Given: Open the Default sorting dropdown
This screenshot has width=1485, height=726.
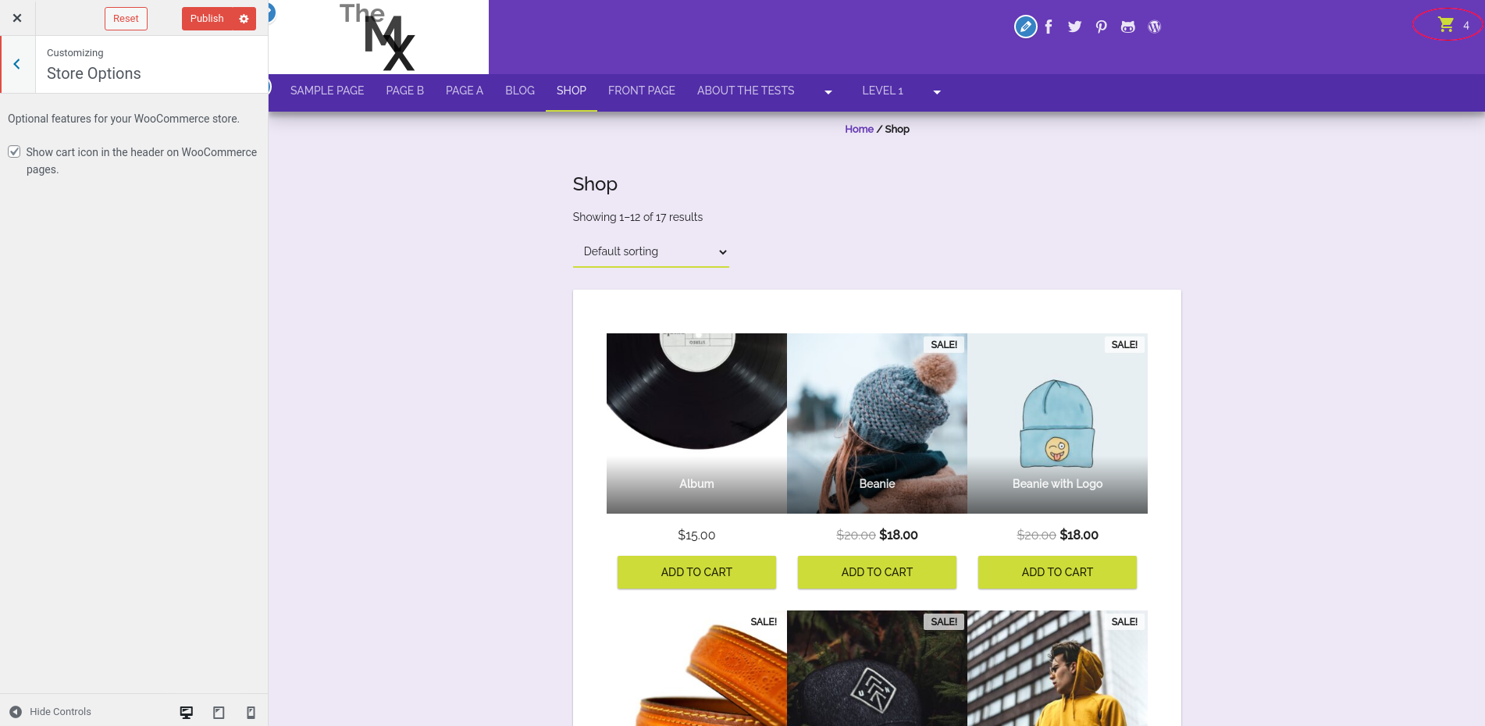Looking at the screenshot, I should pos(651,251).
